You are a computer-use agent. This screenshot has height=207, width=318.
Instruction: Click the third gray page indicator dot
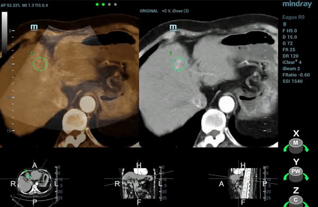pos(109,4)
